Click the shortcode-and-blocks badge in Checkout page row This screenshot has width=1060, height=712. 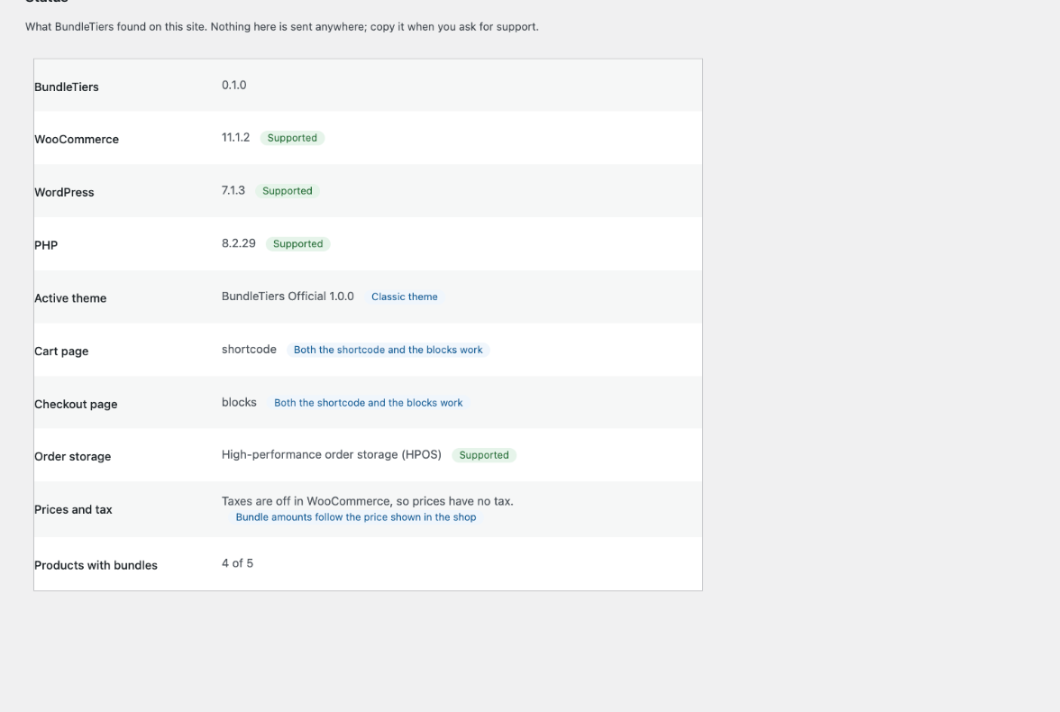click(x=369, y=402)
